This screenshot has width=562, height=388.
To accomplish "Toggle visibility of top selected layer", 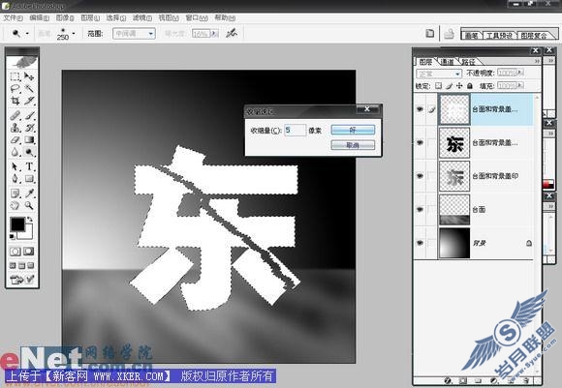I will point(420,108).
